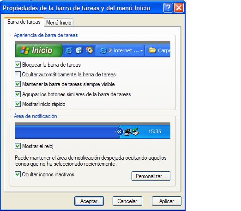Expand hidden icons with the double chevron
Viewport: 241px width, 211px height.
point(119,131)
